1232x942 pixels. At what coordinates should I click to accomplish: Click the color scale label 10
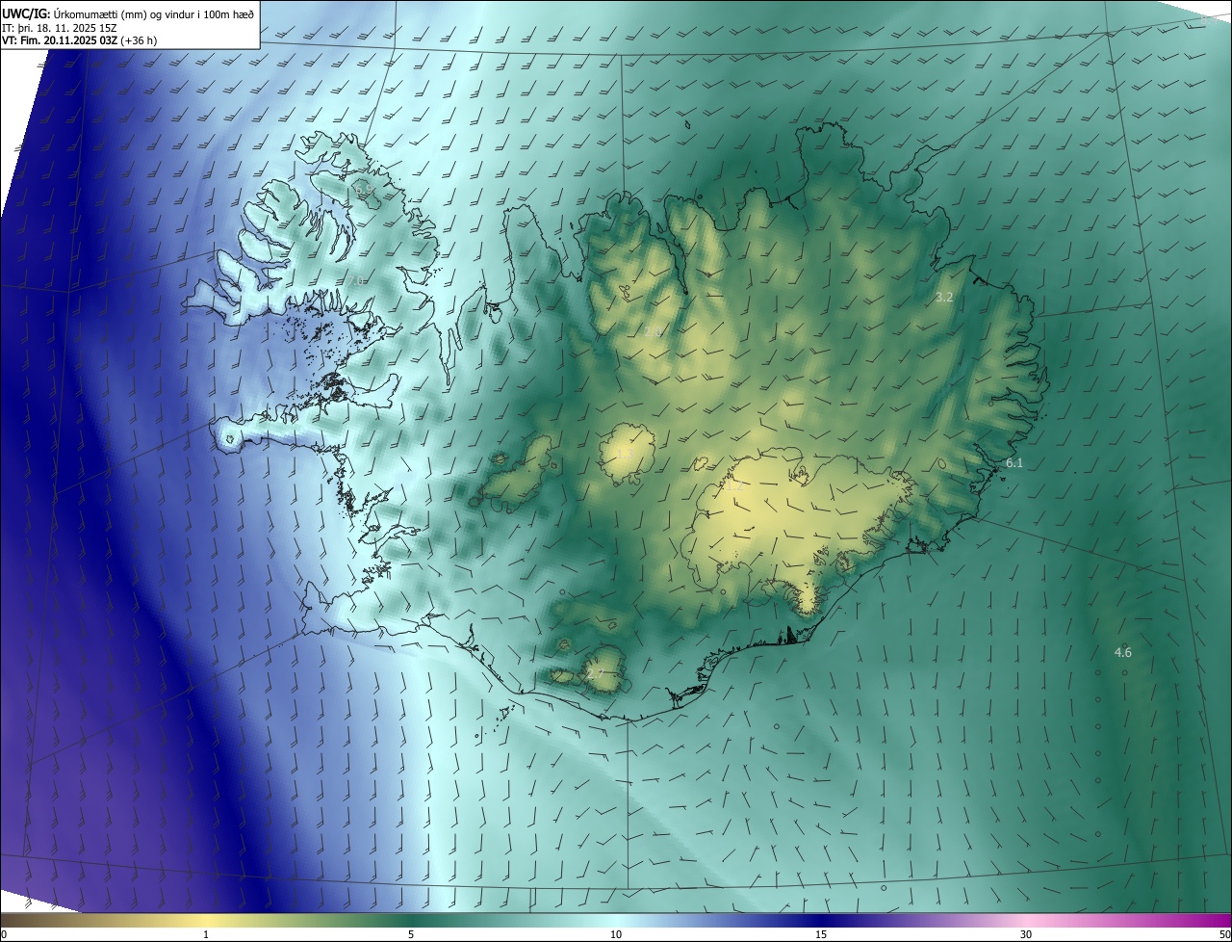coord(616,934)
